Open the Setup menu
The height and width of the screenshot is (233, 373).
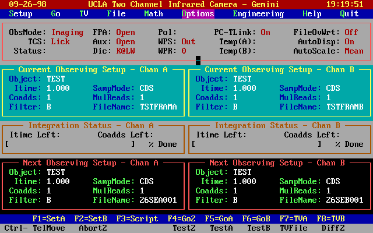pyautogui.click(x=21, y=14)
